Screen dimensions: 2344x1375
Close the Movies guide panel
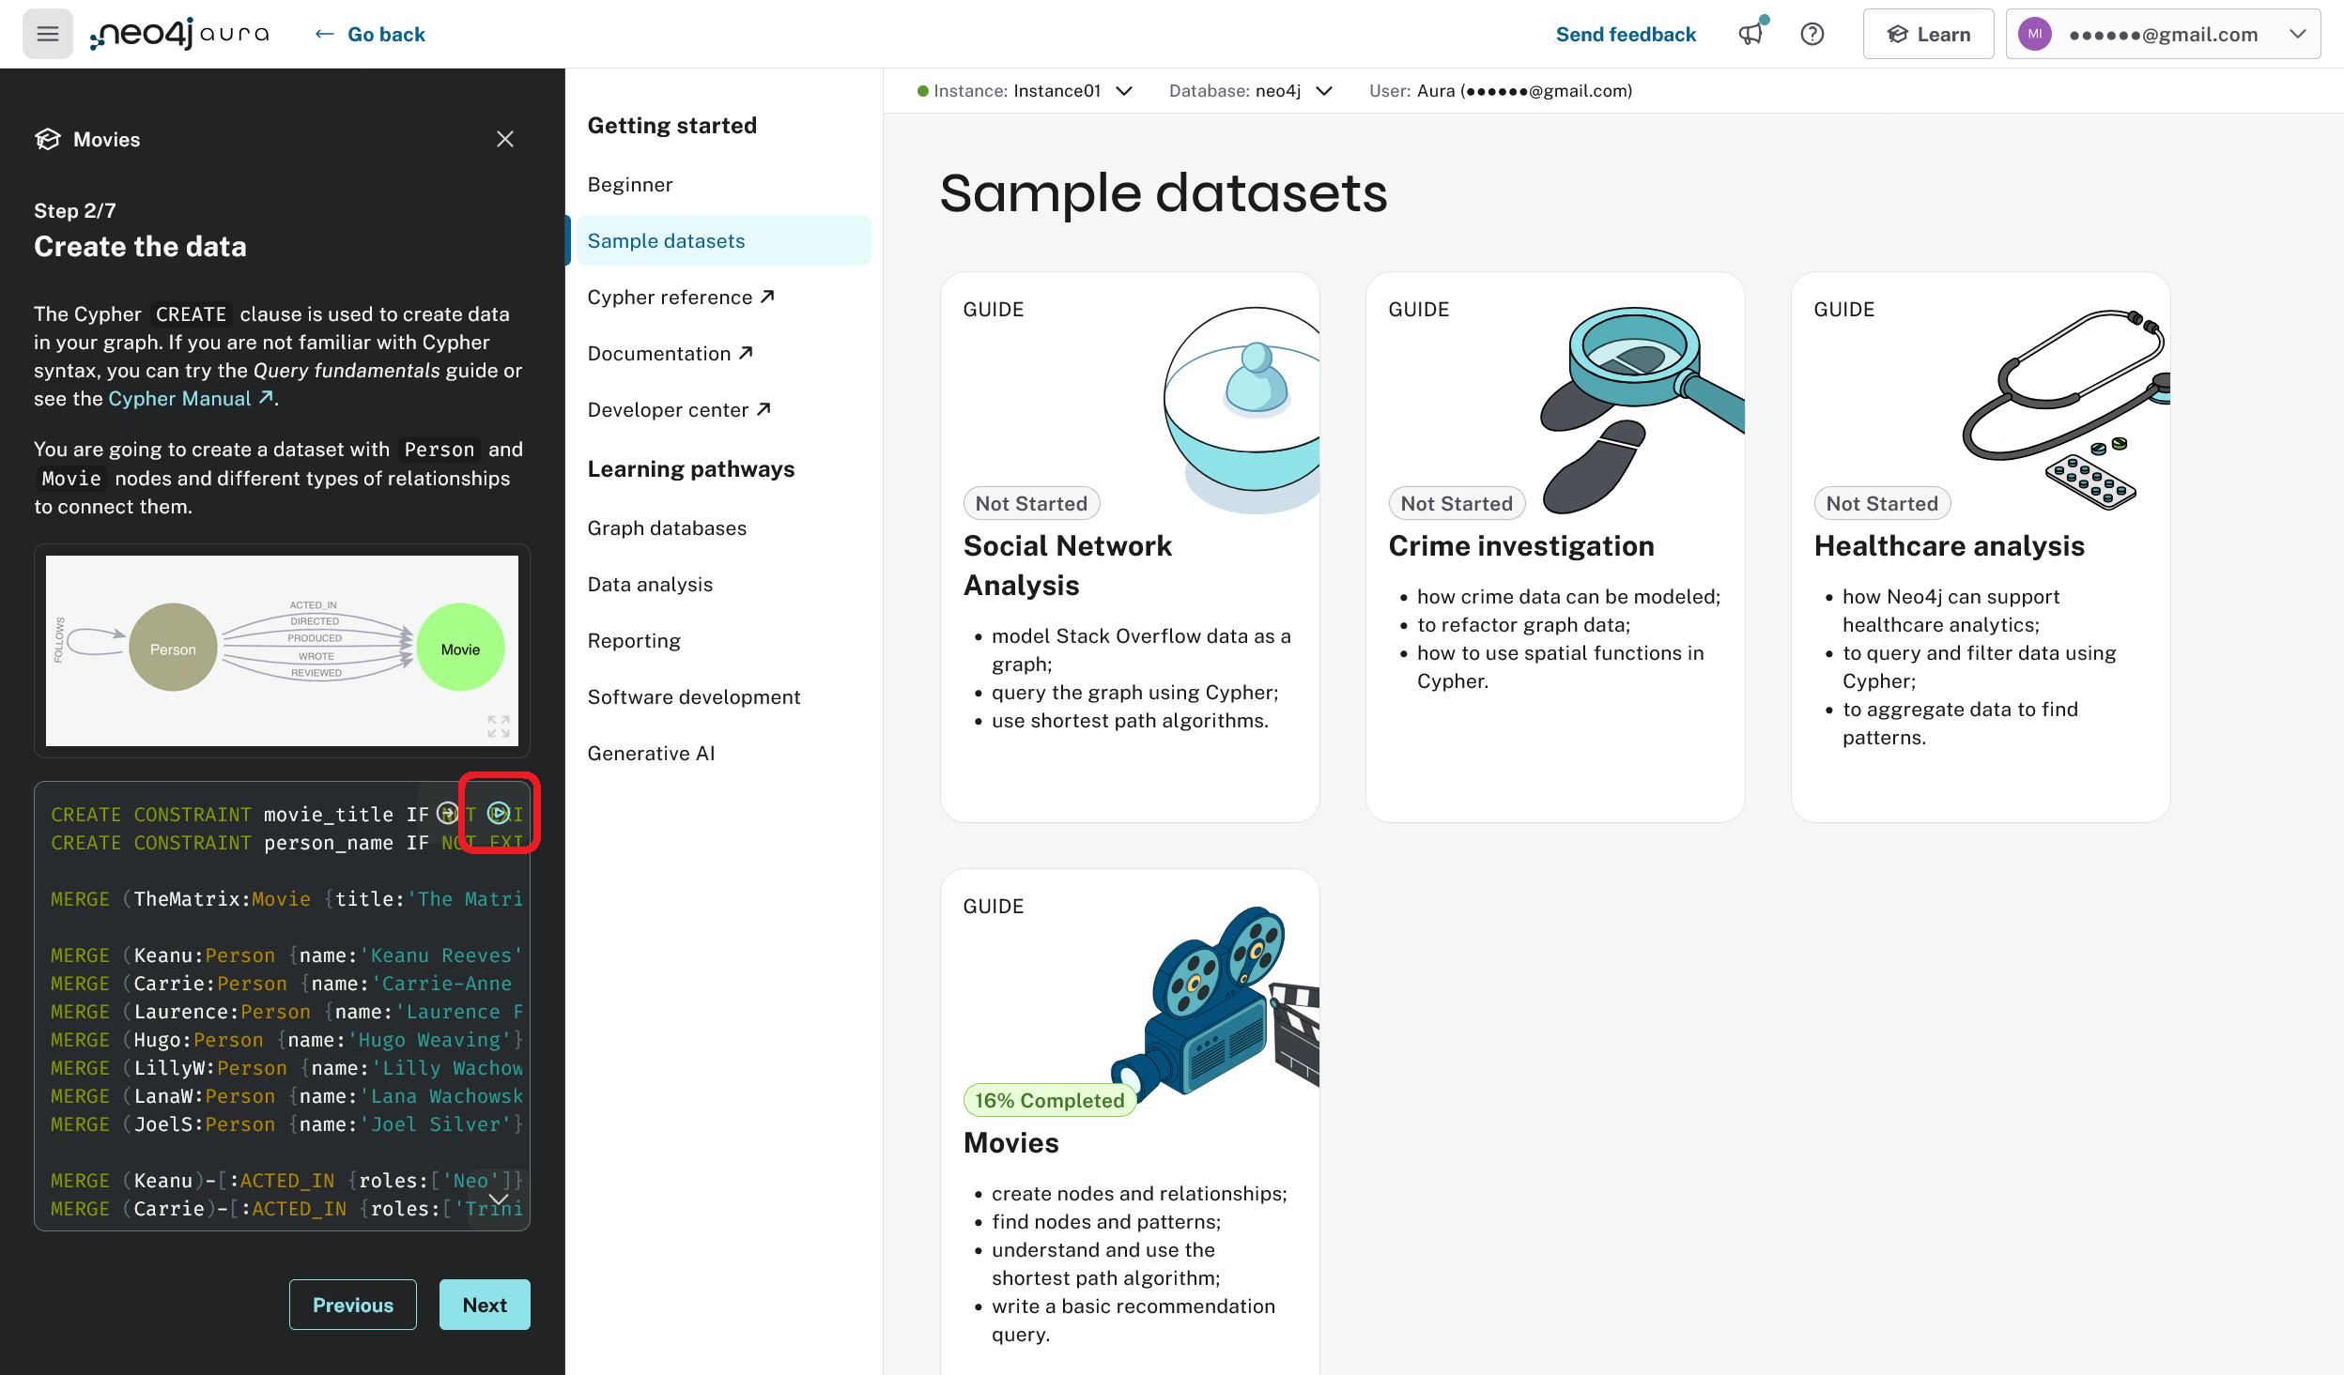click(x=505, y=139)
